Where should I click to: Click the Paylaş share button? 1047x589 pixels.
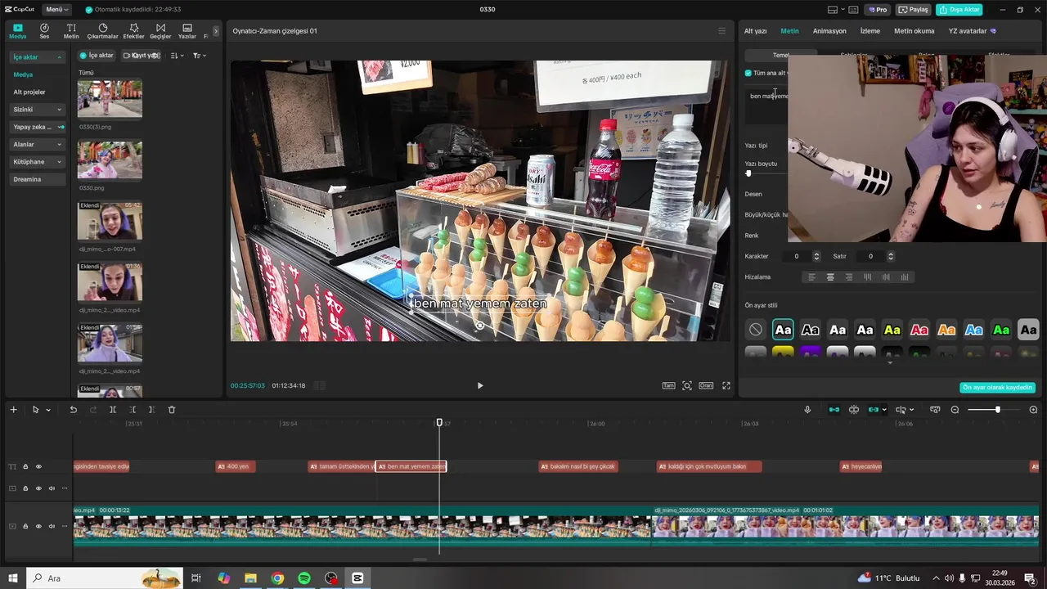coord(914,10)
